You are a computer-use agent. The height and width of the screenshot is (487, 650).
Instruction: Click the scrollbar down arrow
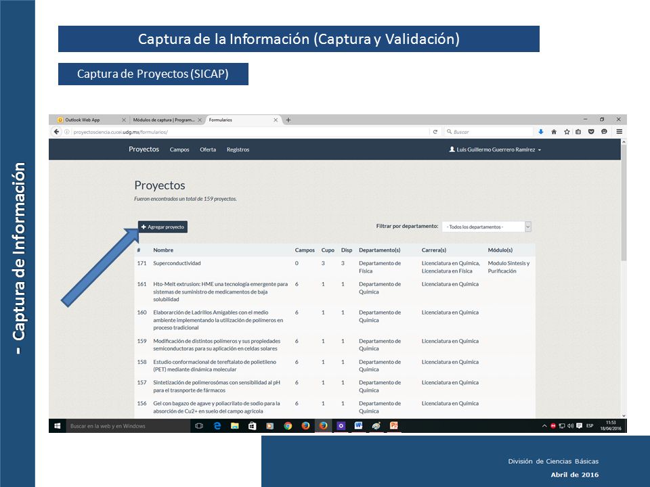pyautogui.click(x=624, y=415)
